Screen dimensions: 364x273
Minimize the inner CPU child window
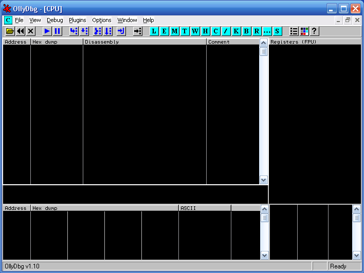coord(338,20)
